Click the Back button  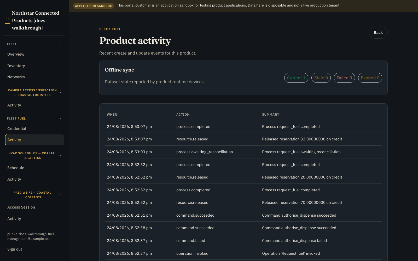(x=378, y=33)
